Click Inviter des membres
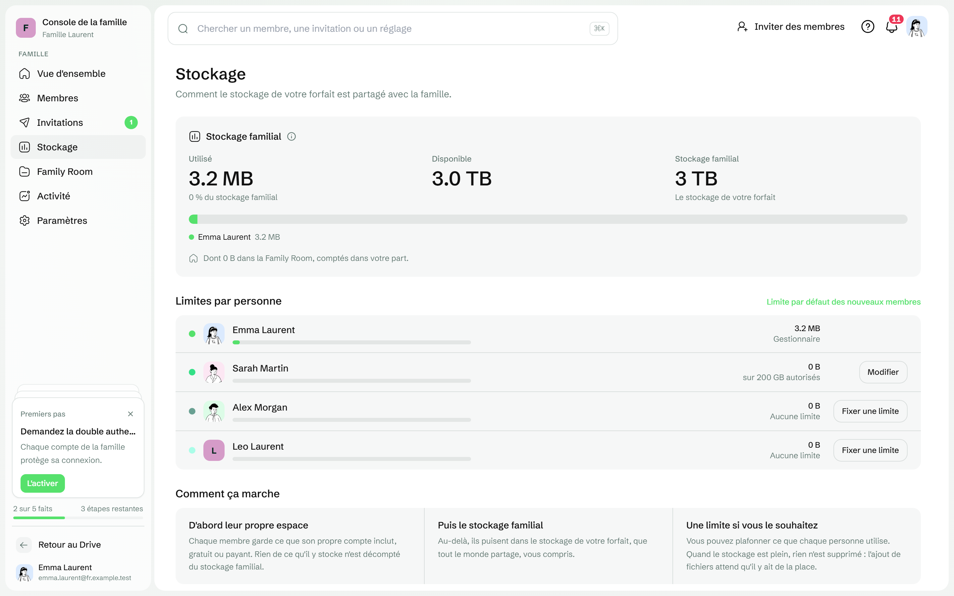The height and width of the screenshot is (596, 954). point(790,27)
